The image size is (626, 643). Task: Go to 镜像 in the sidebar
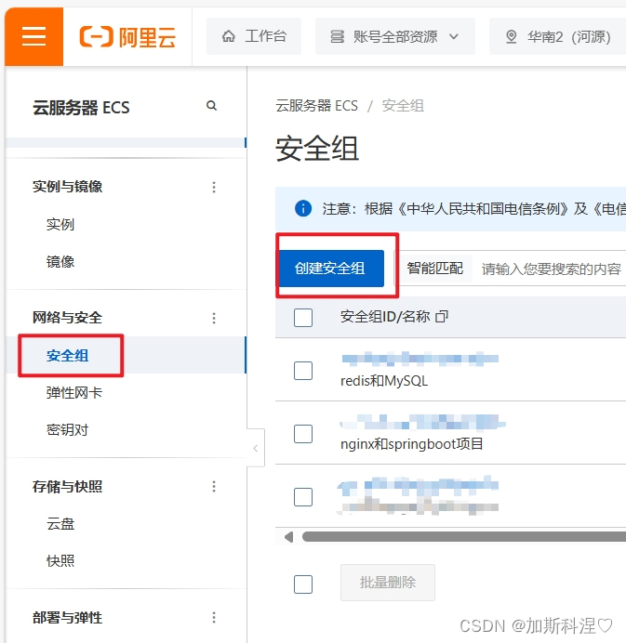click(60, 262)
